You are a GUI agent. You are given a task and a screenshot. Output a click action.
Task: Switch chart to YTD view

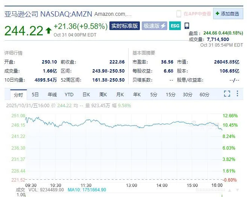[69, 94]
